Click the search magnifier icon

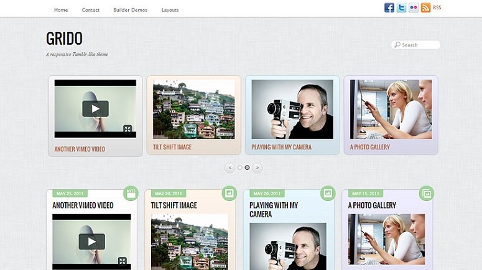coord(397,45)
